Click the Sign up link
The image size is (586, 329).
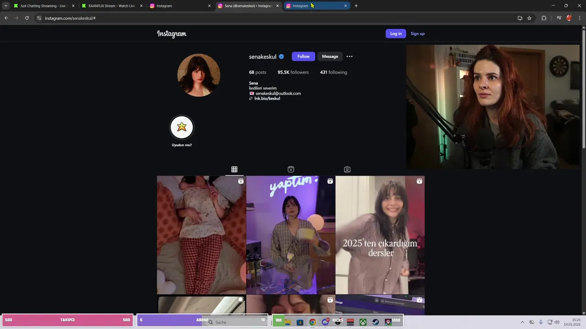(x=418, y=33)
